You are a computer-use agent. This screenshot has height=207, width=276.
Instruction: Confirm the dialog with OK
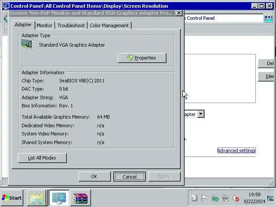pos(94,176)
